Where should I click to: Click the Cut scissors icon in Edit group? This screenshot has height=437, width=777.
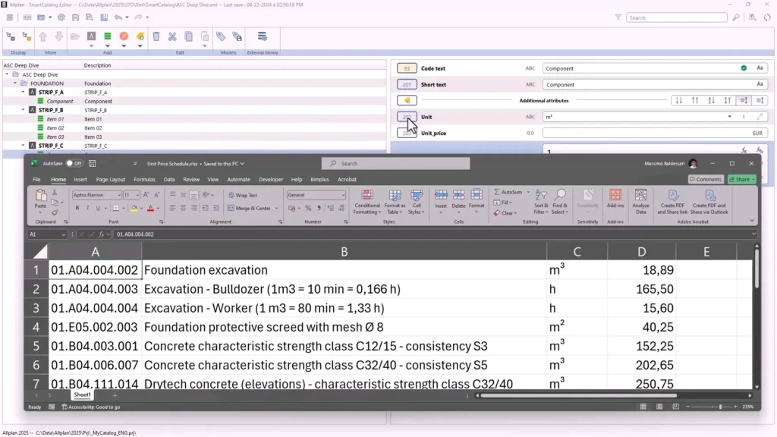[173, 36]
